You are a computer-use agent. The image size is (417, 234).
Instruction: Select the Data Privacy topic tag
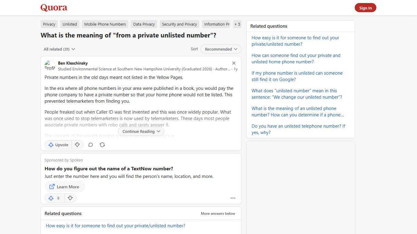click(144, 24)
